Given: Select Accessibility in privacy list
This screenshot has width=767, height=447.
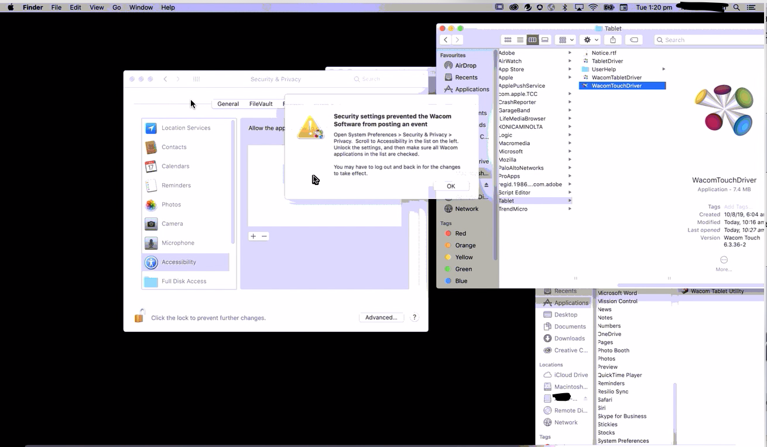Looking at the screenshot, I should [186, 262].
